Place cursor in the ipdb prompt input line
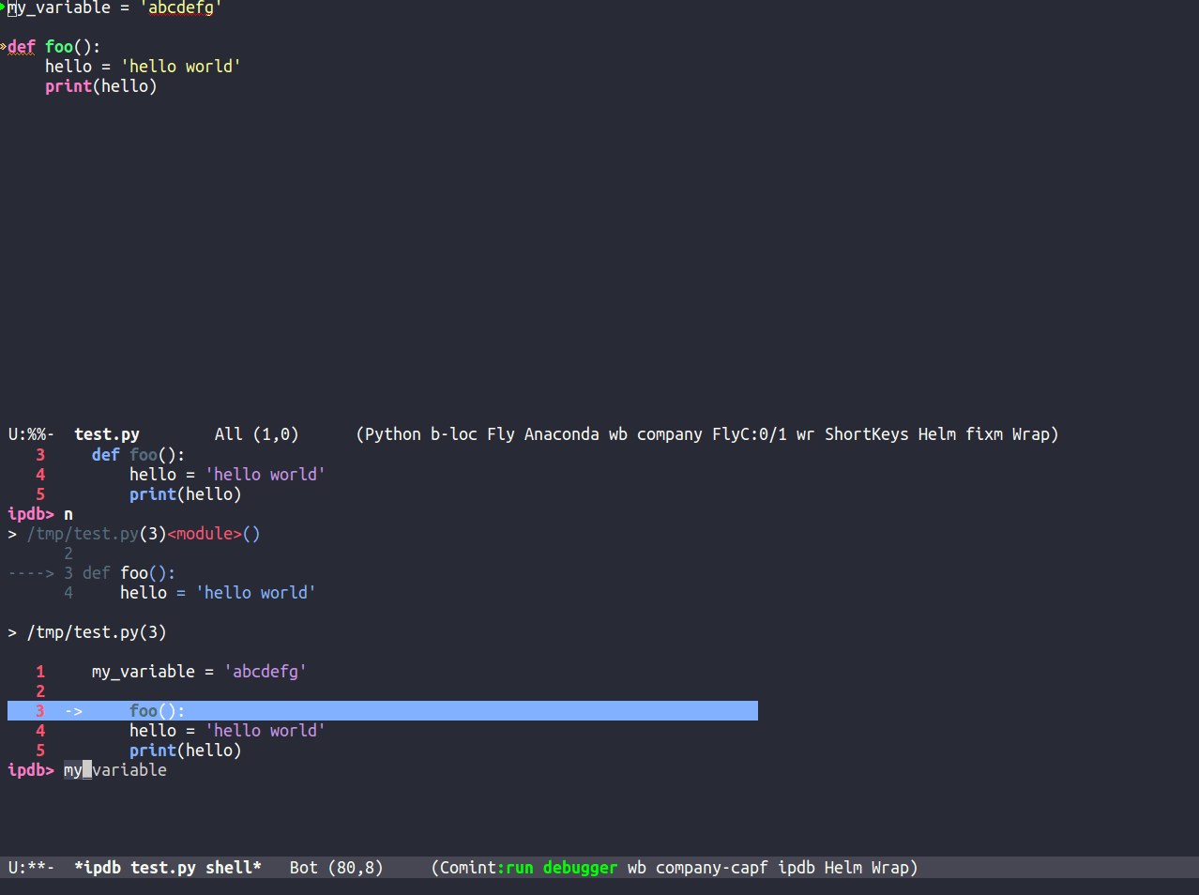Screen dimensions: 1199x895 tap(114, 769)
